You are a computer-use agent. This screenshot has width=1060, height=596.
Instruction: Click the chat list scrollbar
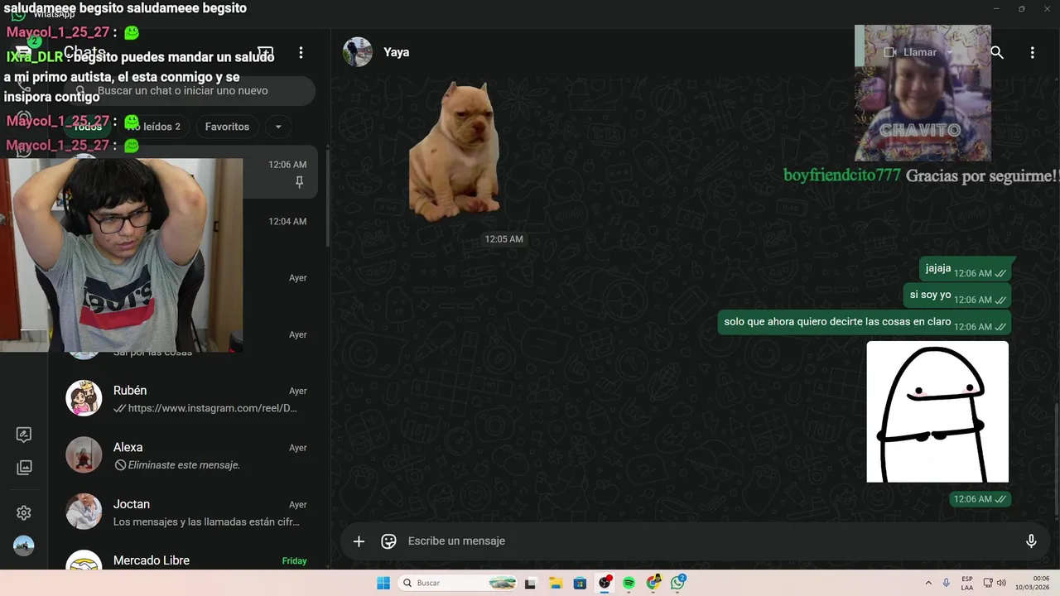pos(327,199)
